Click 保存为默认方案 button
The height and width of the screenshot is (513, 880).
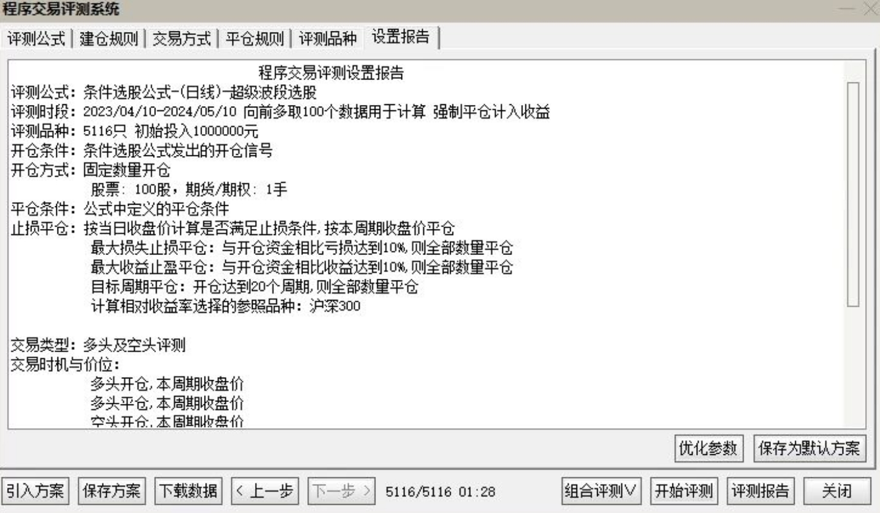[x=809, y=448]
